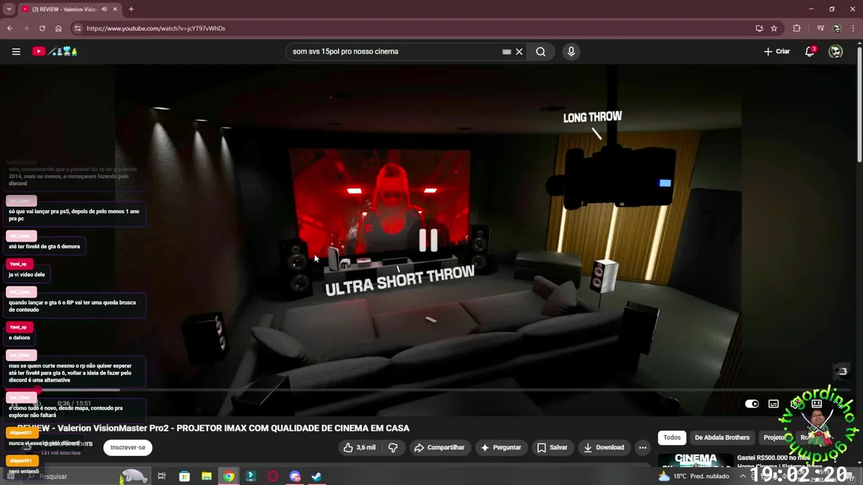The height and width of the screenshot is (485, 863).
Task: Open the browser home page
Action: tap(59, 28)
